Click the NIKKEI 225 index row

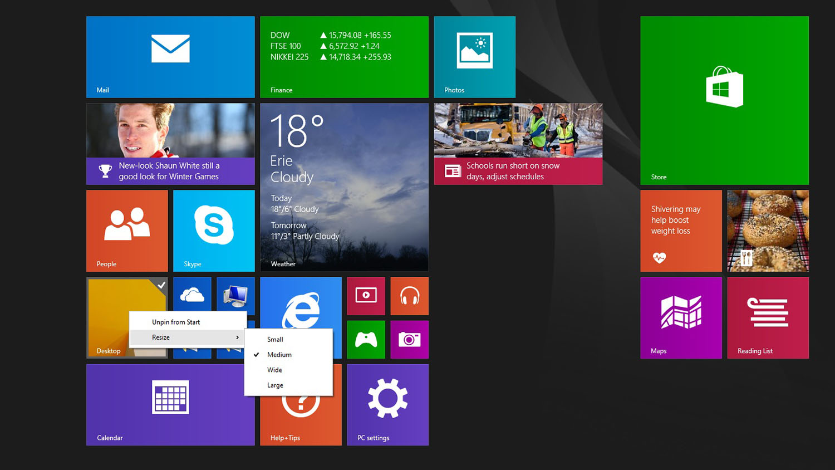tap(331, 57)
